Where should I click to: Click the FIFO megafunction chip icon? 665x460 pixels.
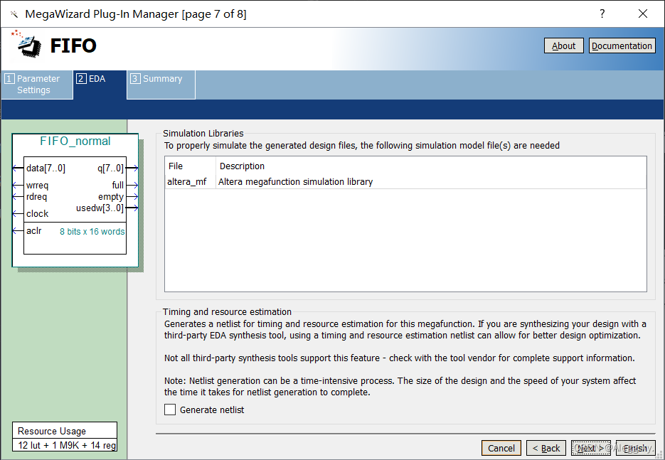click(x=29, y=45)
